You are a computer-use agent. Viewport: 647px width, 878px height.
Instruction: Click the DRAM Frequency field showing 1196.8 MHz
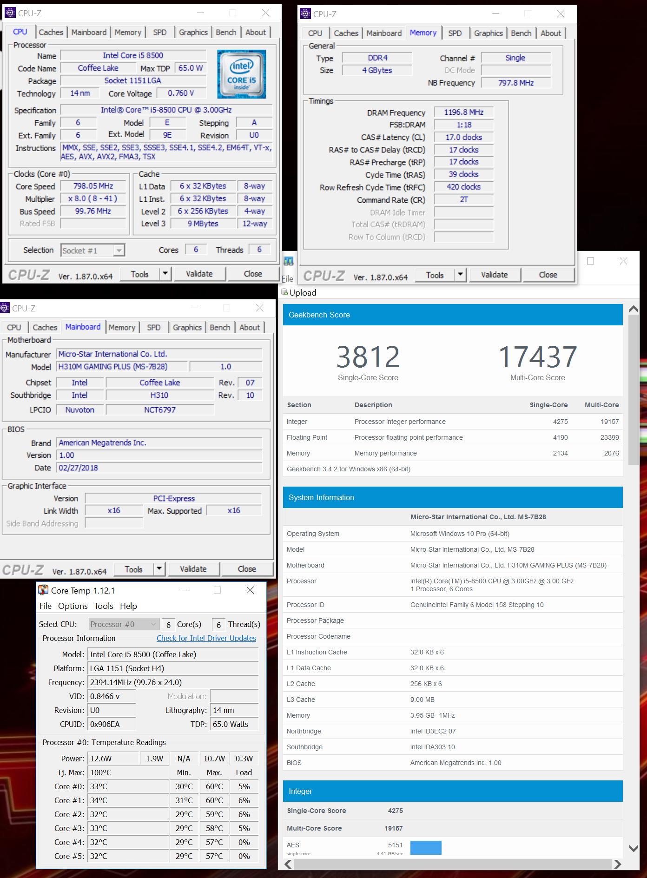pyautogui.click(x=463, y=112)
